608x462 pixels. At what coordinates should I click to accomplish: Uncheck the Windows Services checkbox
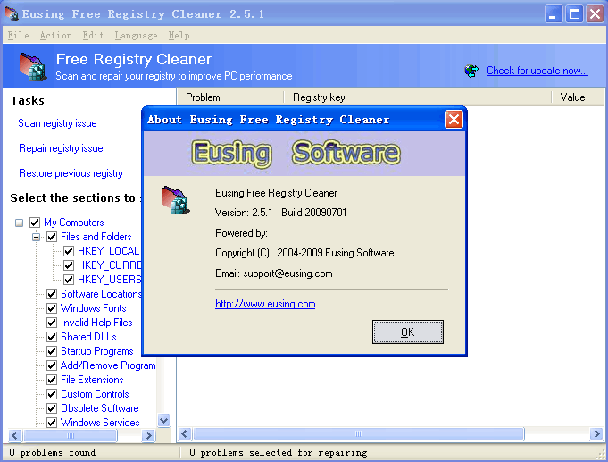(x=52, y=423)
